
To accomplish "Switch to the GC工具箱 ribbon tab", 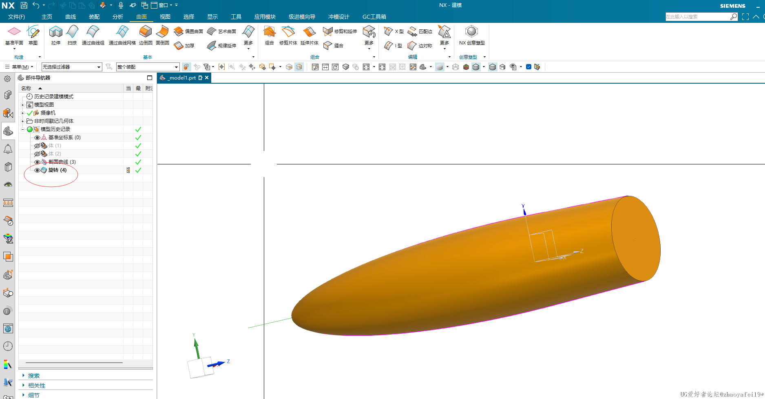I will pyautogui.click(x=374, y=17).
